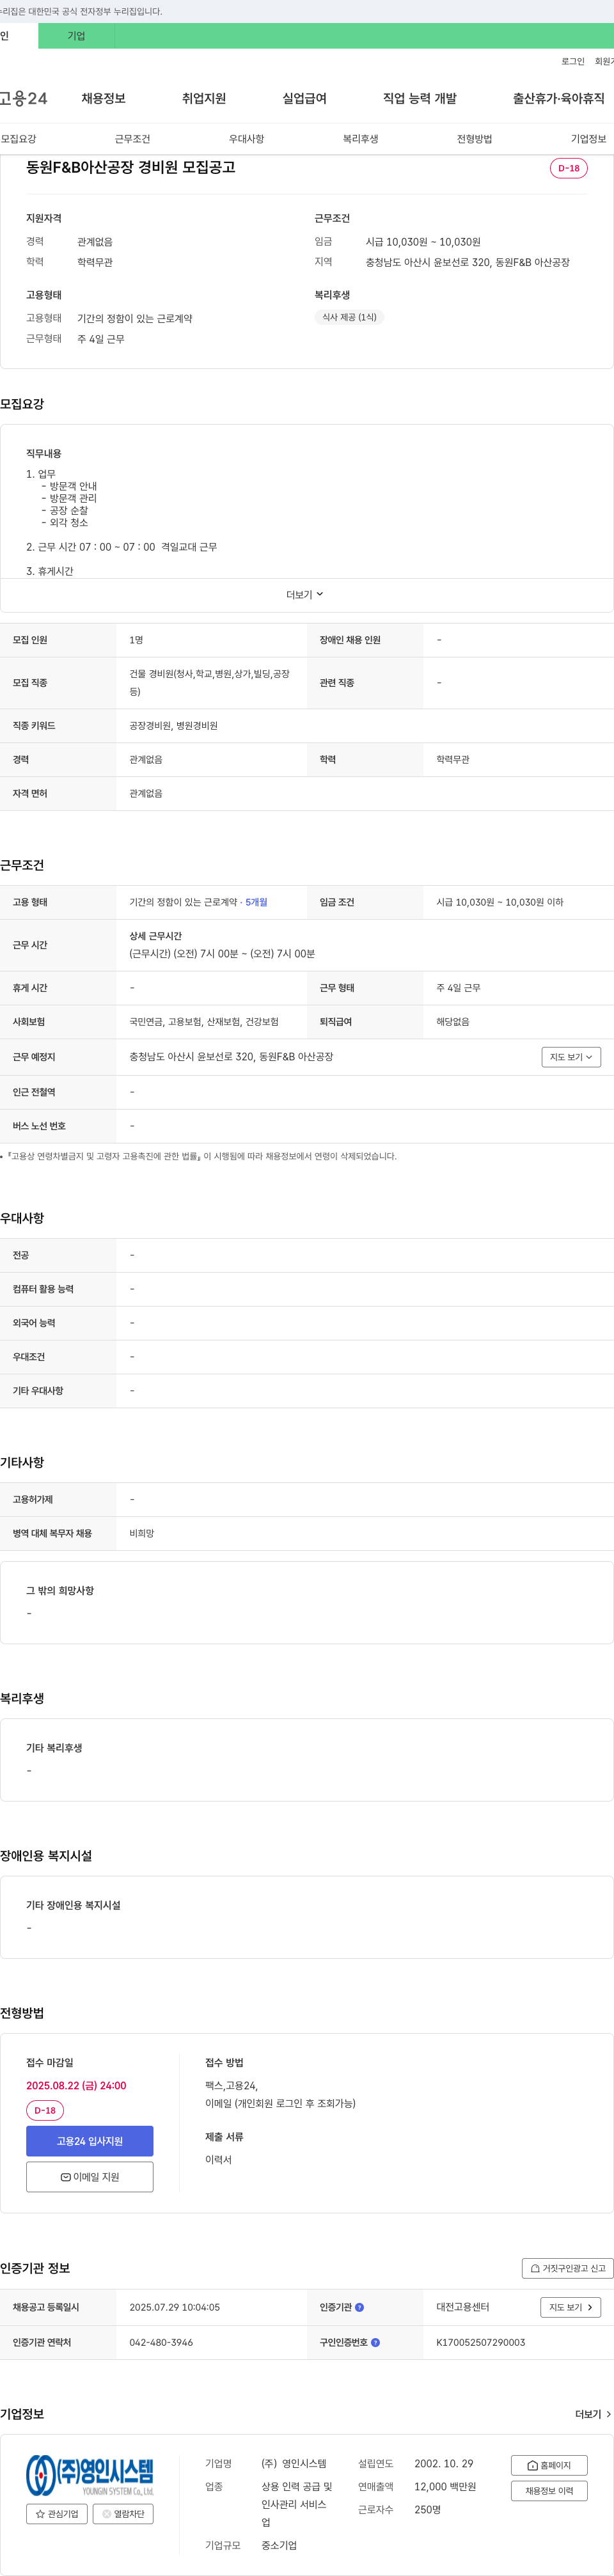
Task: Add company with 관심기업 button
Action: pyautogui.click(x=57, y=2513)
